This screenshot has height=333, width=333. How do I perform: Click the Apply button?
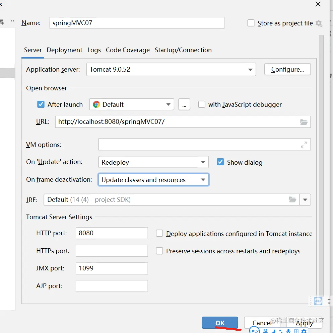(x=304, y=323)
